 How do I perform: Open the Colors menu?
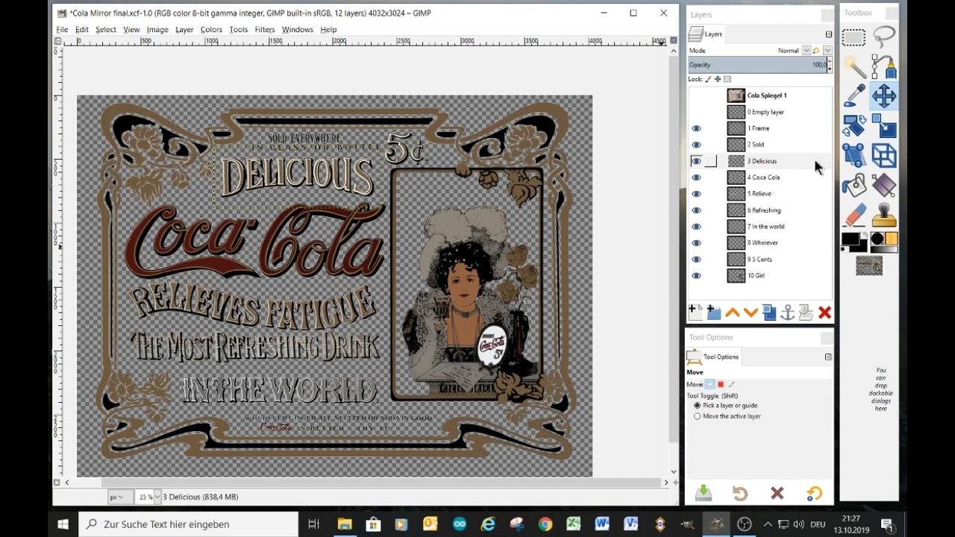(211, 30)
